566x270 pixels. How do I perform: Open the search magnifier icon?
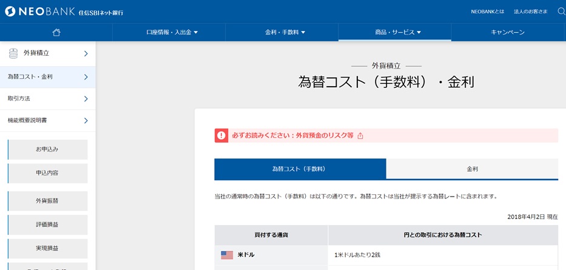click(x=562, y=12)
